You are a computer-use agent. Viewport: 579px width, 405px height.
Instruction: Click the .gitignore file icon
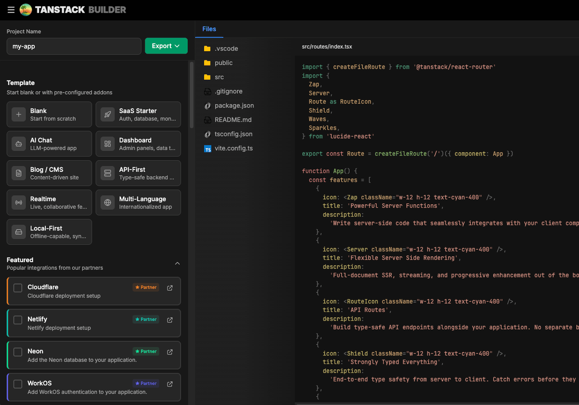tap(207, 91)
